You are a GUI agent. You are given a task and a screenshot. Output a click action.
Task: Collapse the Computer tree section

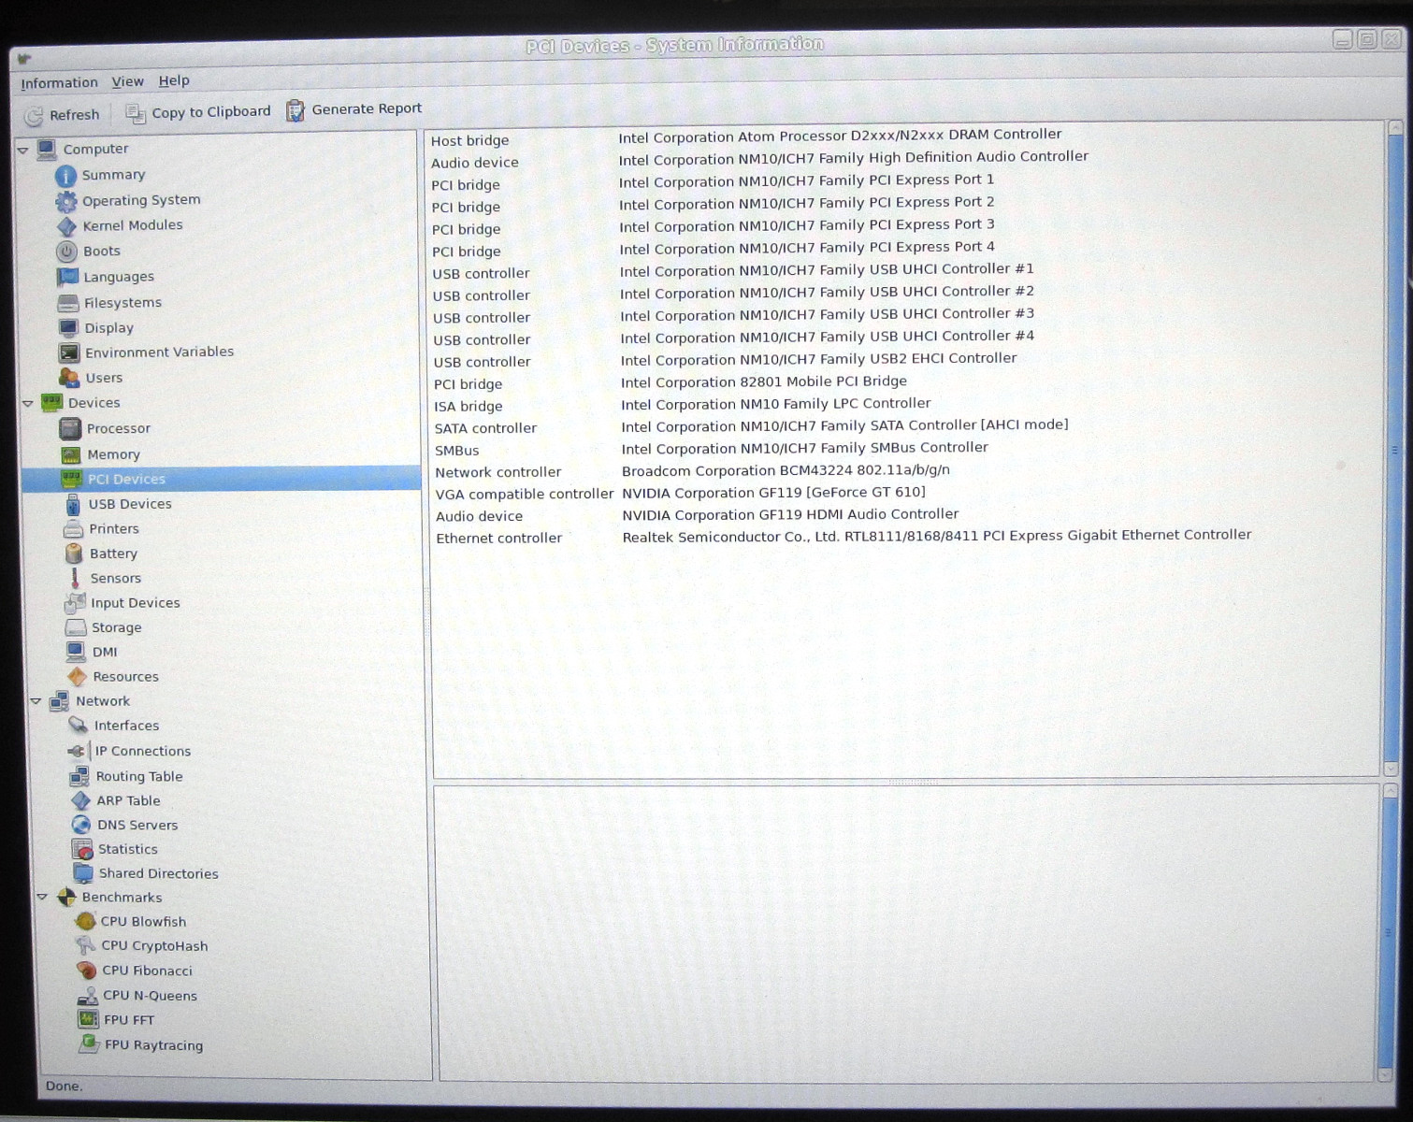[x=23, y=150]
